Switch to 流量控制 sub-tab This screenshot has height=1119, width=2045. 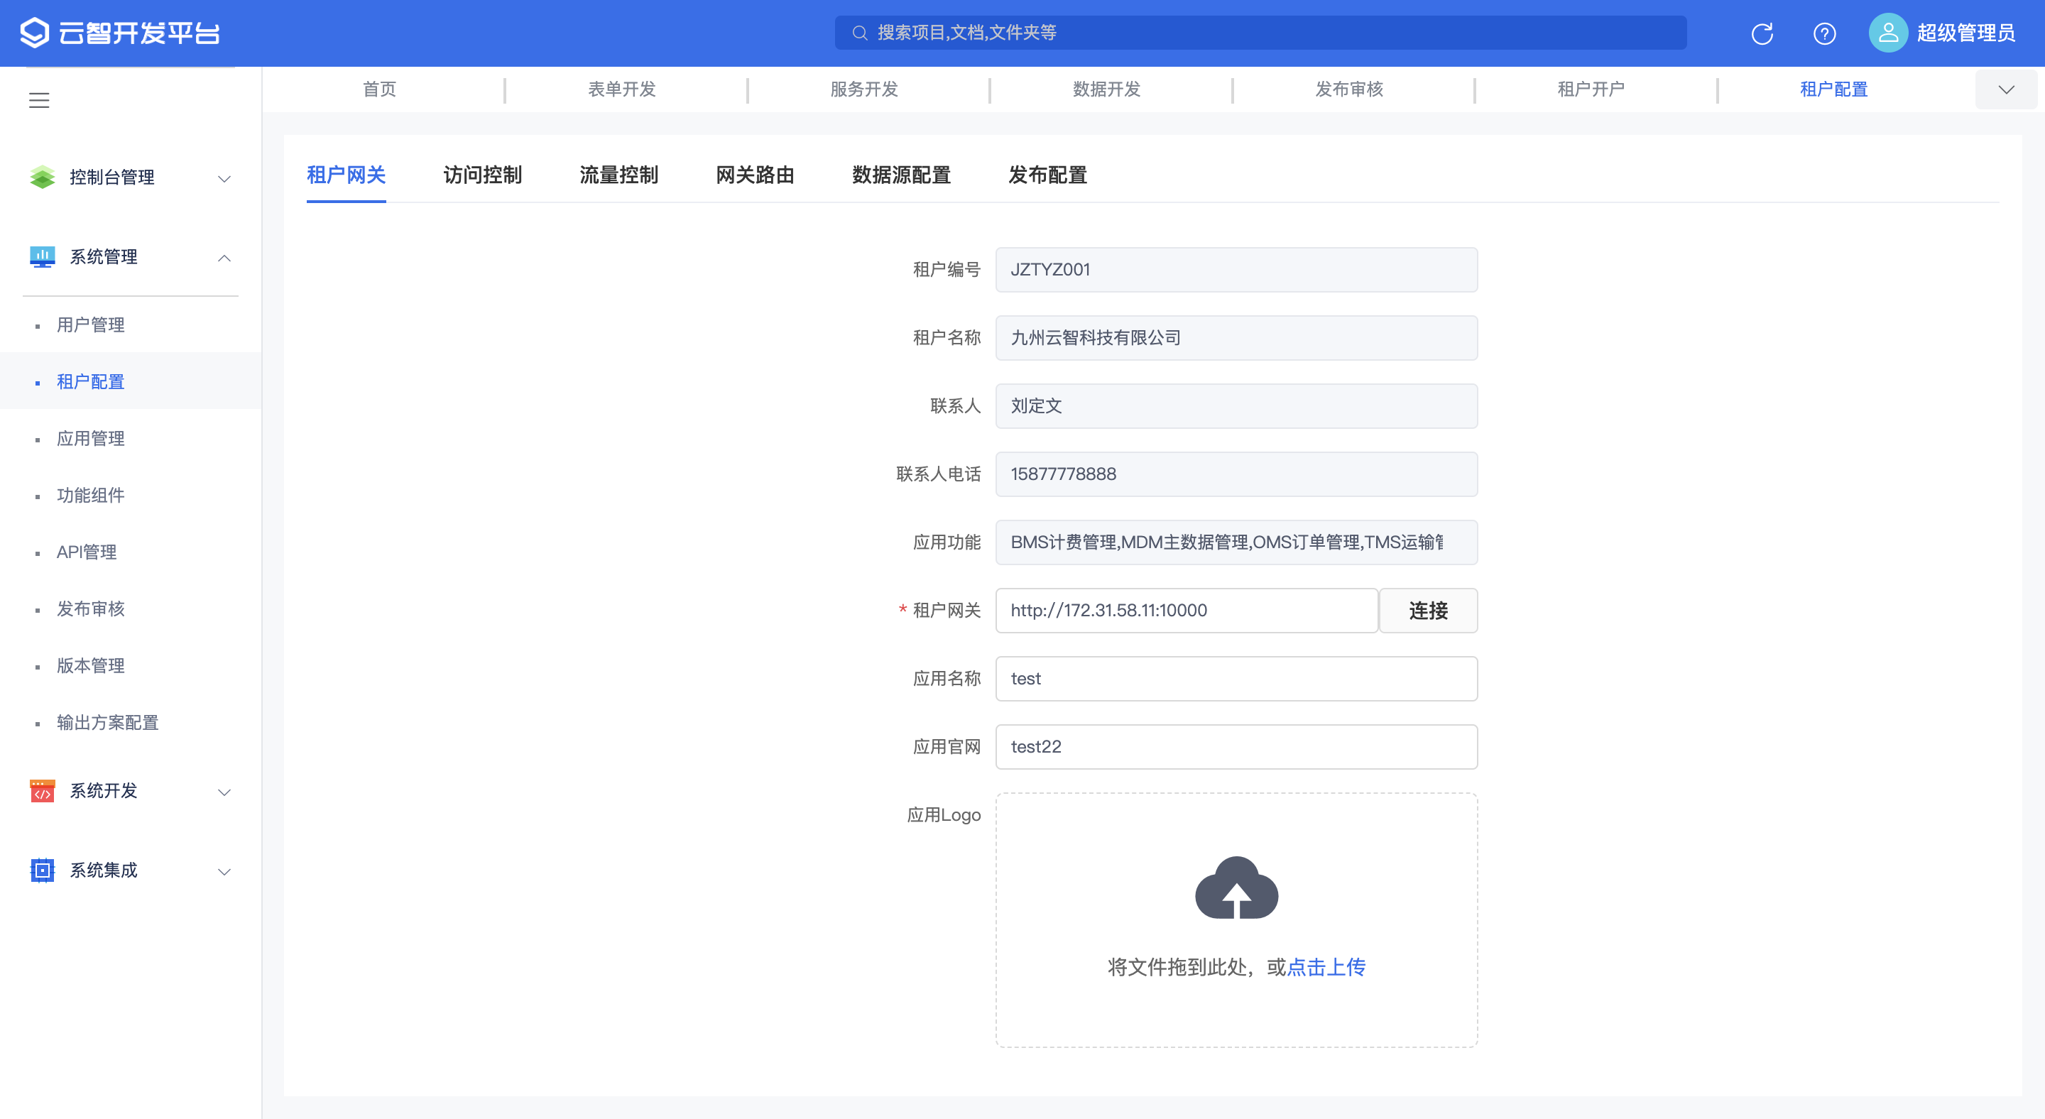tap(619, 175)
